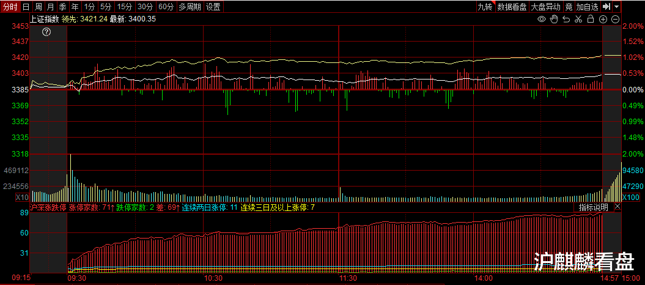The height and width of the screenshot is (285, 645).
Task: Click the 领先 3421.24 value
Action: (84, 19)
